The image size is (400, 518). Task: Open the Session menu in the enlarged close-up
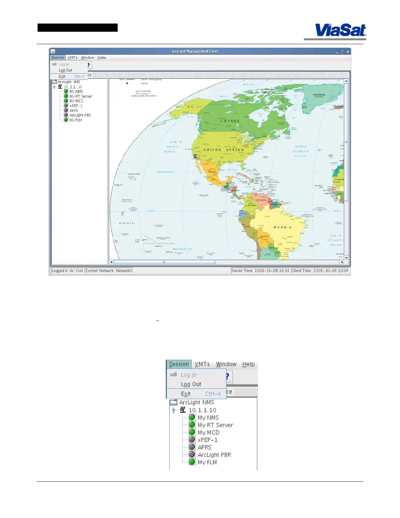tap(179, 364)
